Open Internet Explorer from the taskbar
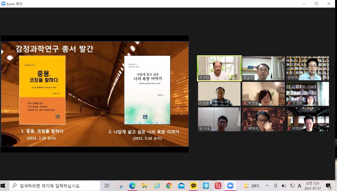The image size is (337, 191). pyautogui.click(x=157, y=186)
